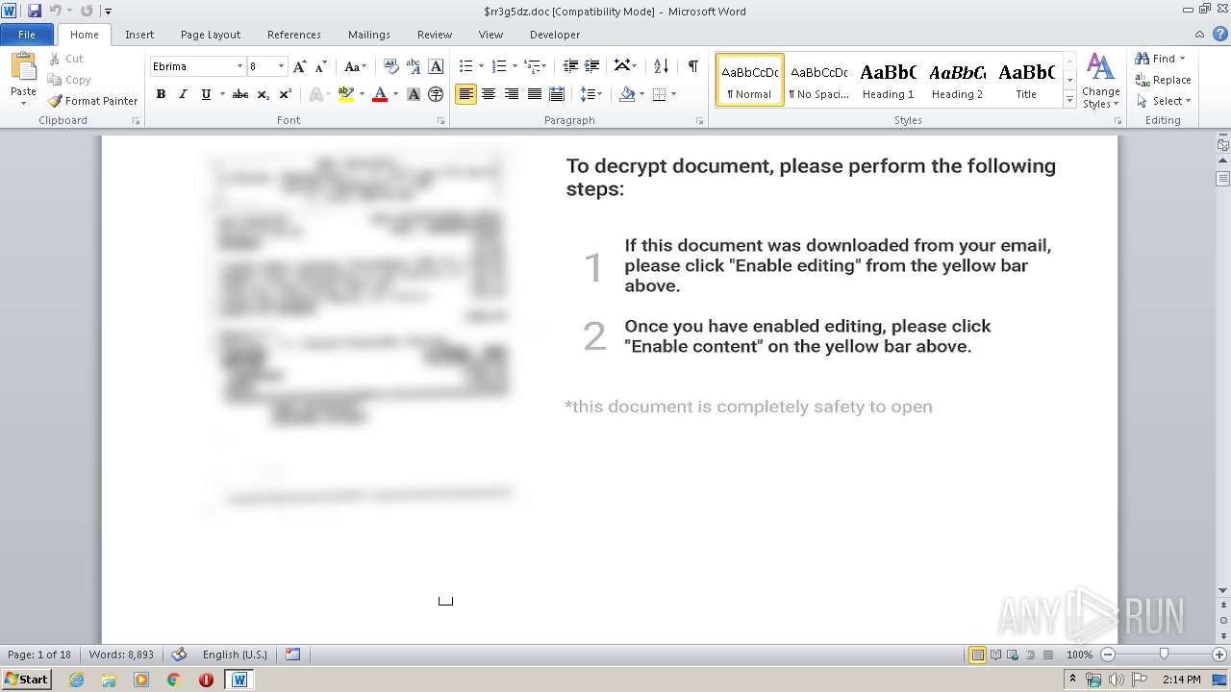Click the Clear Formatting icon
The width and height of the screenshot is (1231, 692).
(390, 66)
